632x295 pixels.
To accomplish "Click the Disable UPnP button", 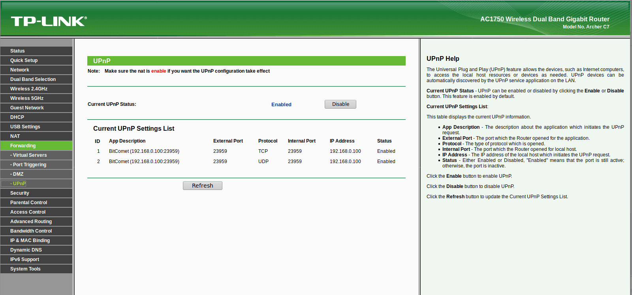I will [340, 104].
